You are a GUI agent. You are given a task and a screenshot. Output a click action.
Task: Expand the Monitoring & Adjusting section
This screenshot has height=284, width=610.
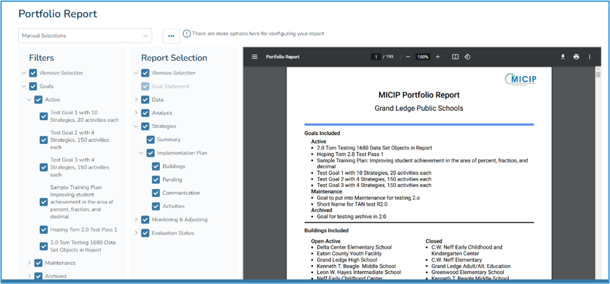[x=136, y=219]
